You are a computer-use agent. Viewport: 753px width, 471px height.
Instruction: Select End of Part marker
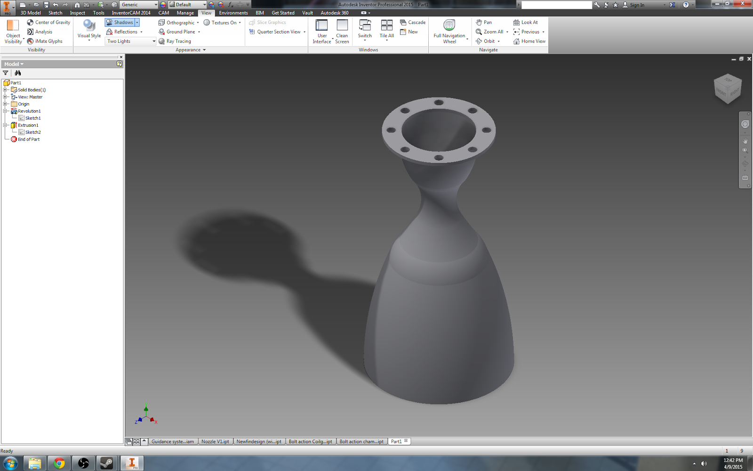[25, 139]
